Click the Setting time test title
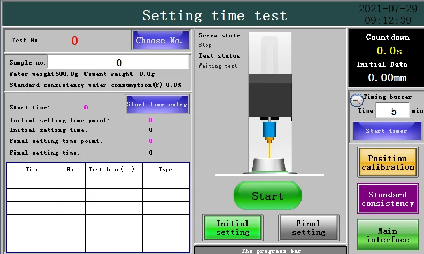The width and height of the screenshot is (424, 254). (x=215, y=15)
